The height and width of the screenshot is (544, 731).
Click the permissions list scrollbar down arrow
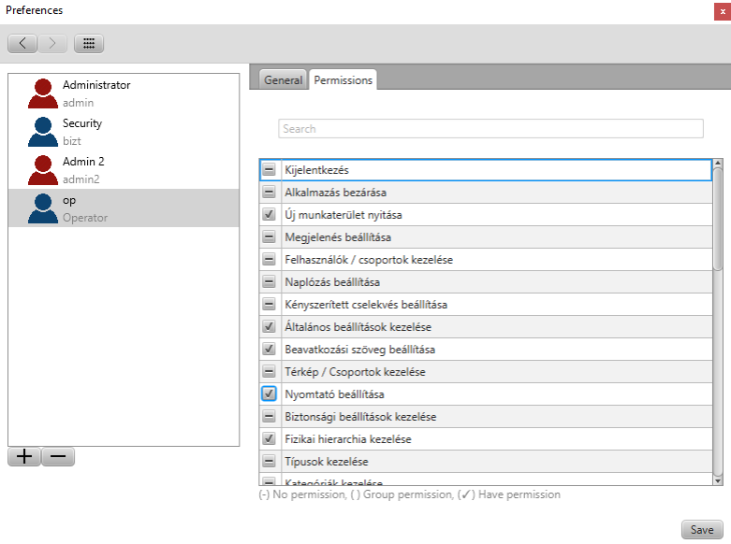718,480
